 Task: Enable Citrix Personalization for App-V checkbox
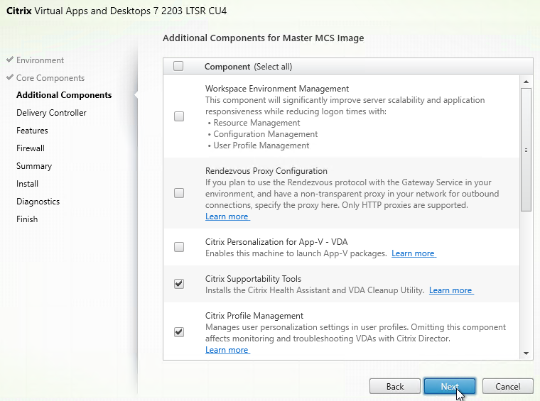179,247
